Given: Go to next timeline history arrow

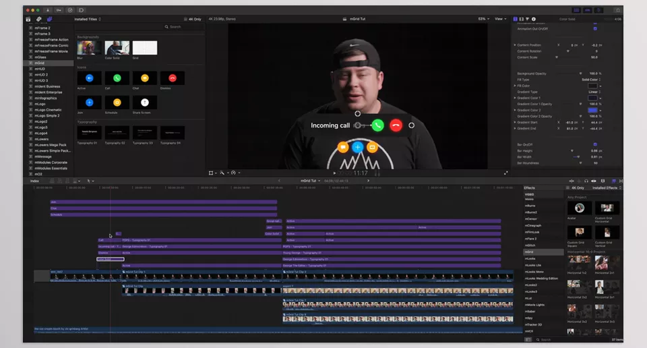Looking at the screenshot, I should 368,181.
